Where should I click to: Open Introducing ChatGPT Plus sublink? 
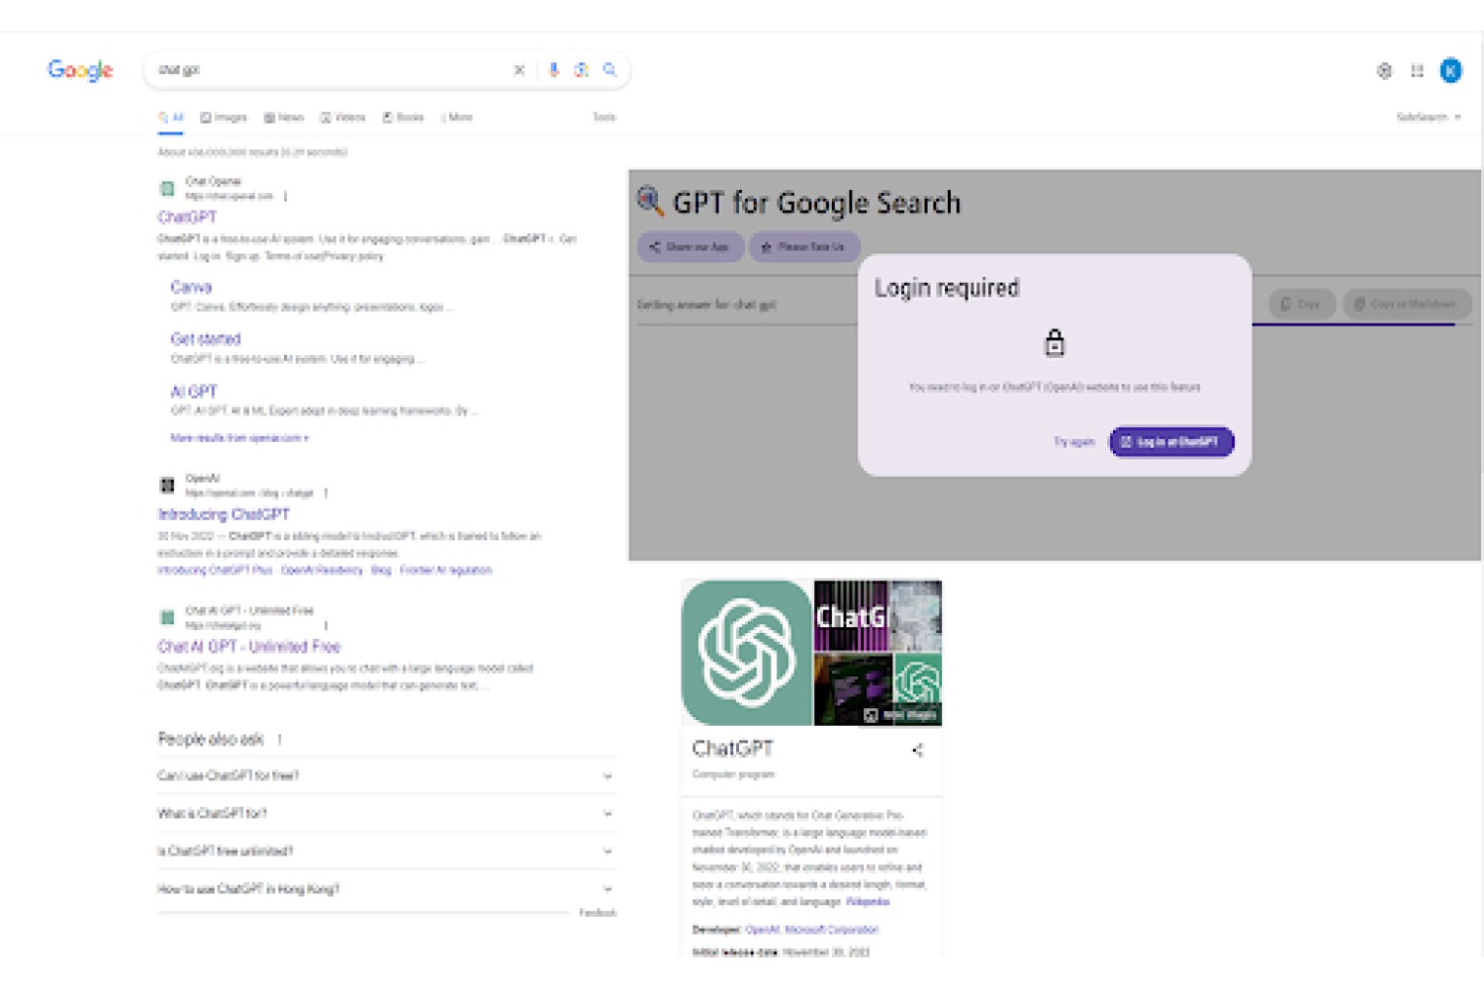[215, 570]
